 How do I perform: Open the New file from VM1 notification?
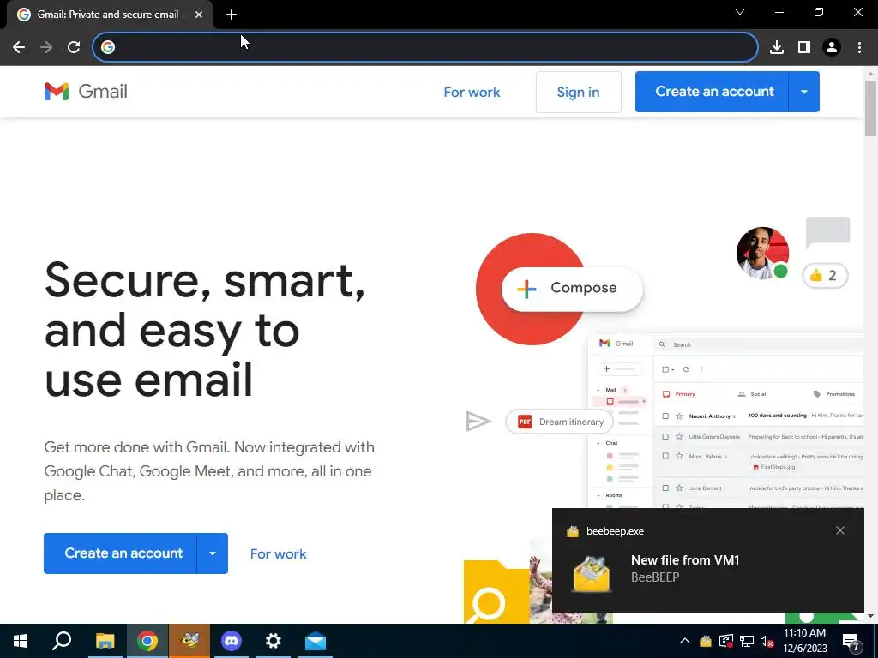click(707, 560)
